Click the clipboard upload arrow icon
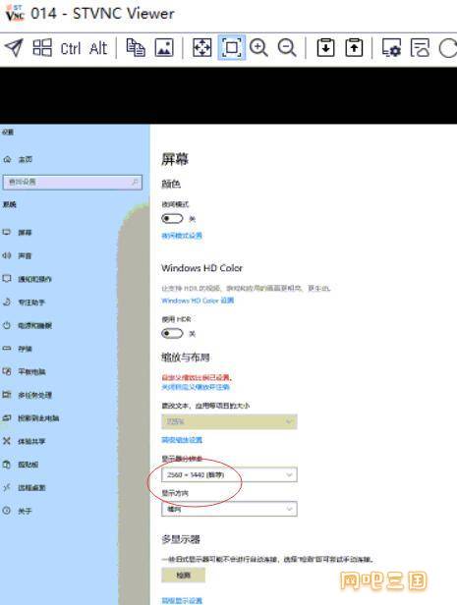This screenshot has height=605, width=457. 354,48
